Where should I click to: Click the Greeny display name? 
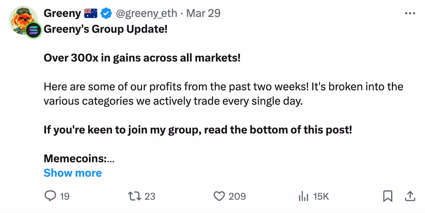click(62, 13)
